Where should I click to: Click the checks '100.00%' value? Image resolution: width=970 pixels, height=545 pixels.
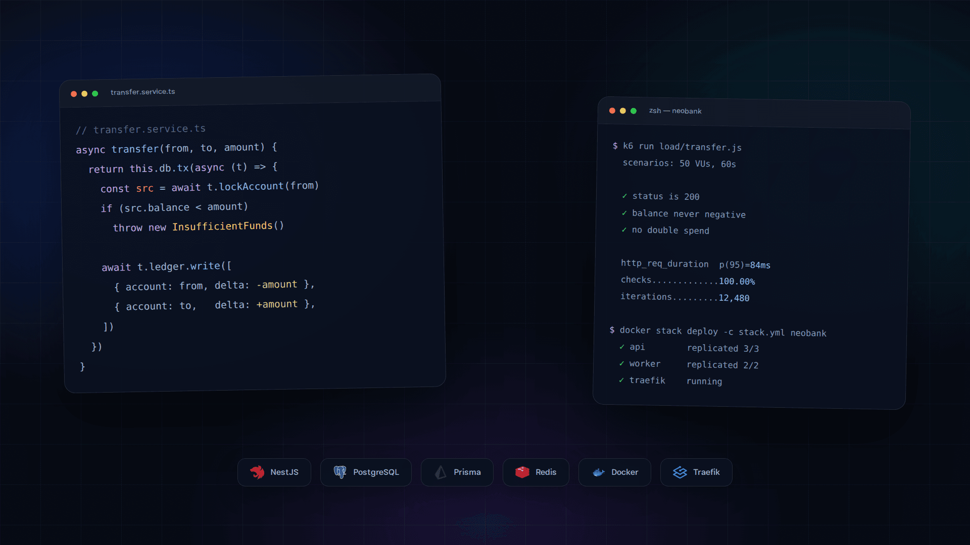click(x=737, y=282)
